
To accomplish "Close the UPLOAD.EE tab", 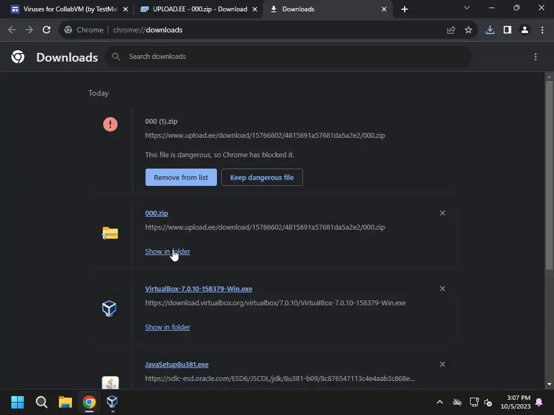I will tap(255, 9).
